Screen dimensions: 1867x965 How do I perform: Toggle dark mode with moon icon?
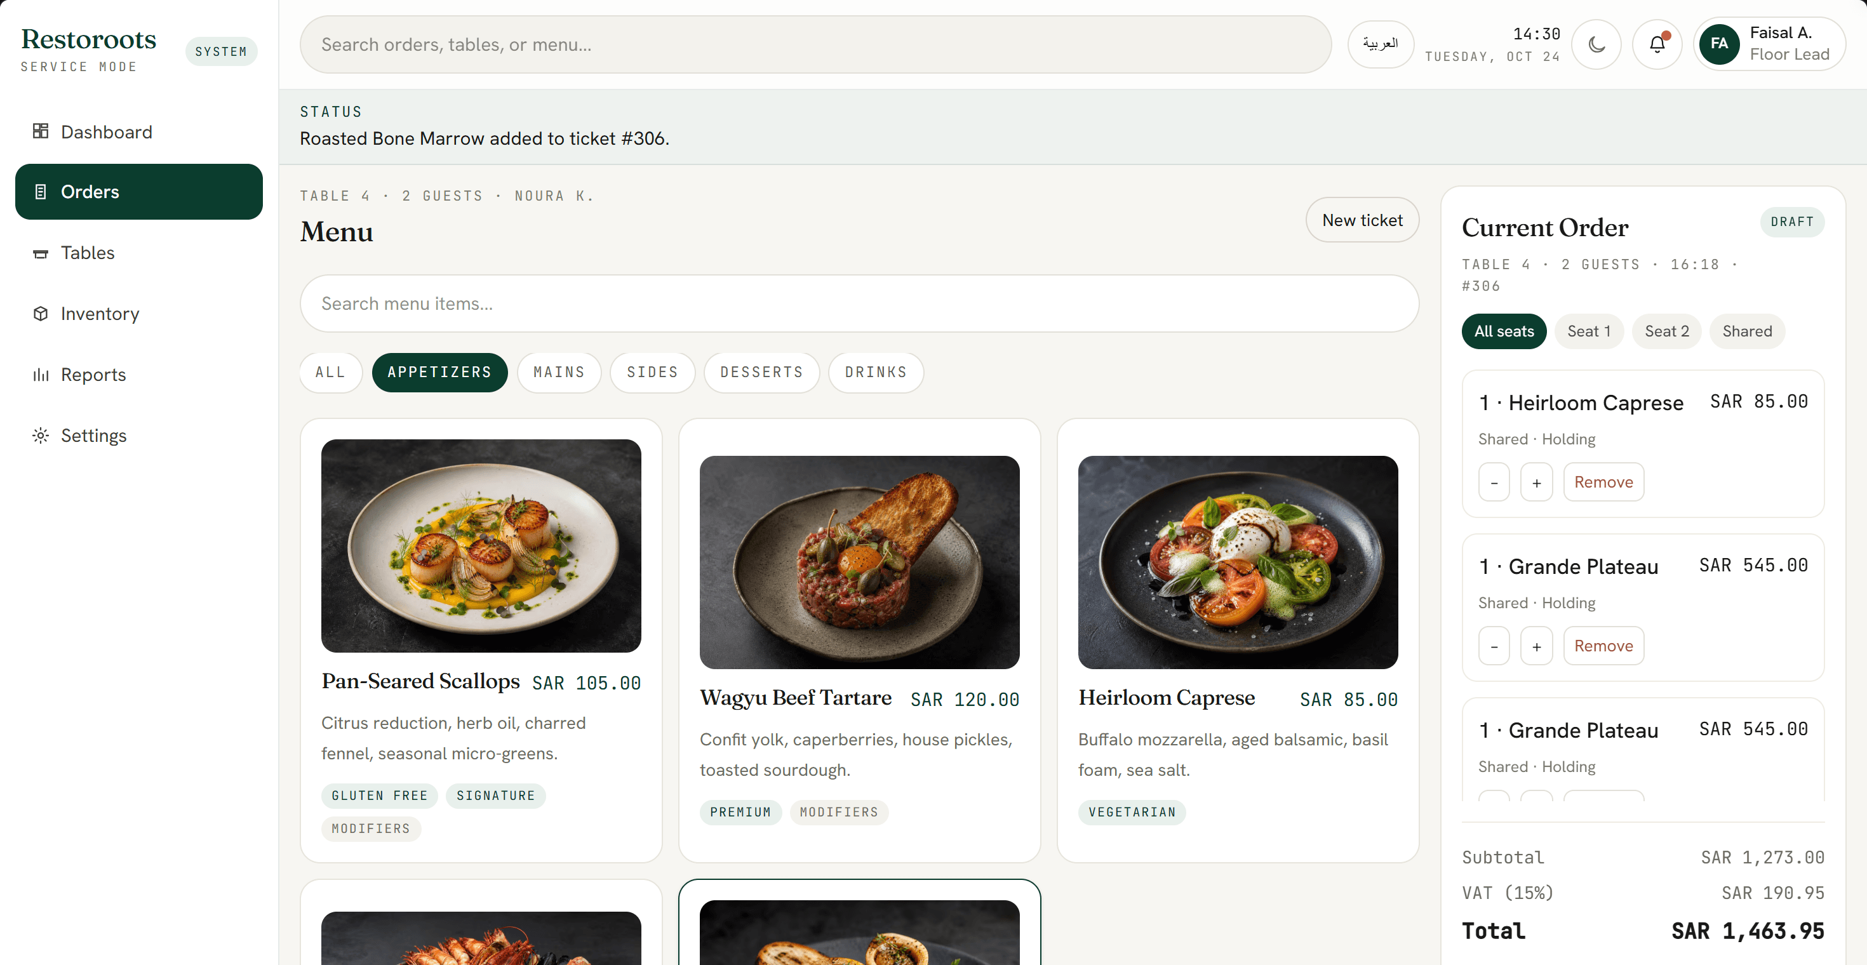coord(1596,44)
